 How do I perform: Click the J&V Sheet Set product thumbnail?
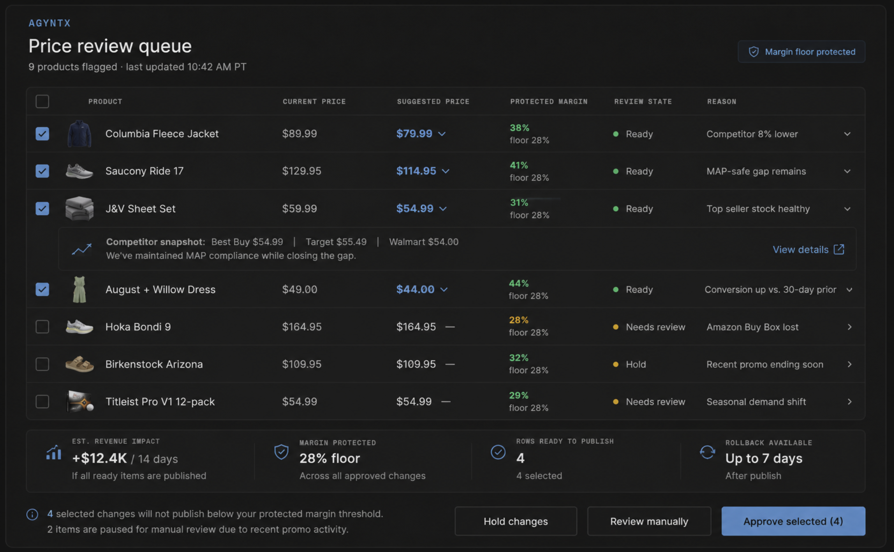79,208
